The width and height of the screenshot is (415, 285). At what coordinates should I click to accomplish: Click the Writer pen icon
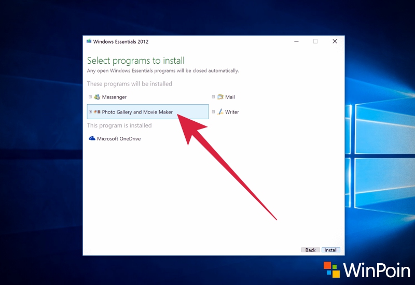(220, 112)
